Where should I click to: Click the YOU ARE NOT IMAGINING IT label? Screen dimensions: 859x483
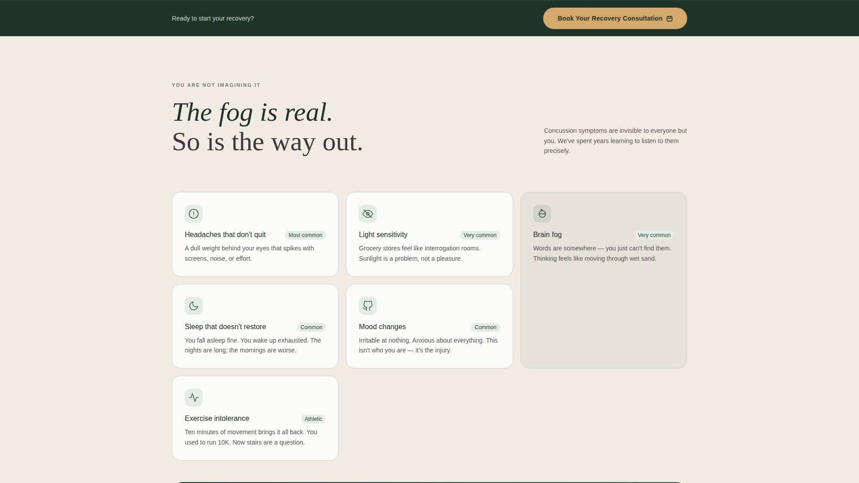[x=216, y=85]
